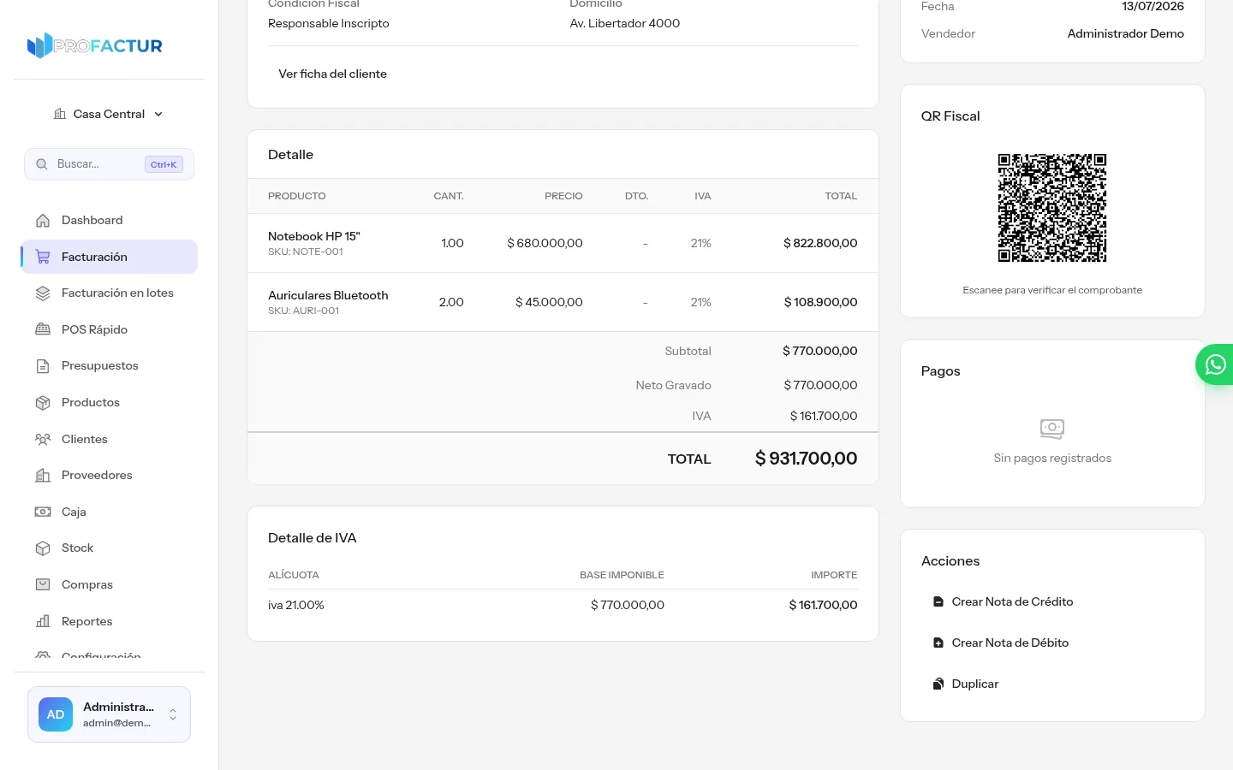Expand the Casa Central branch dropdown
The width and height of the screenshot is (1233, 770).
[x=109, y=114]
